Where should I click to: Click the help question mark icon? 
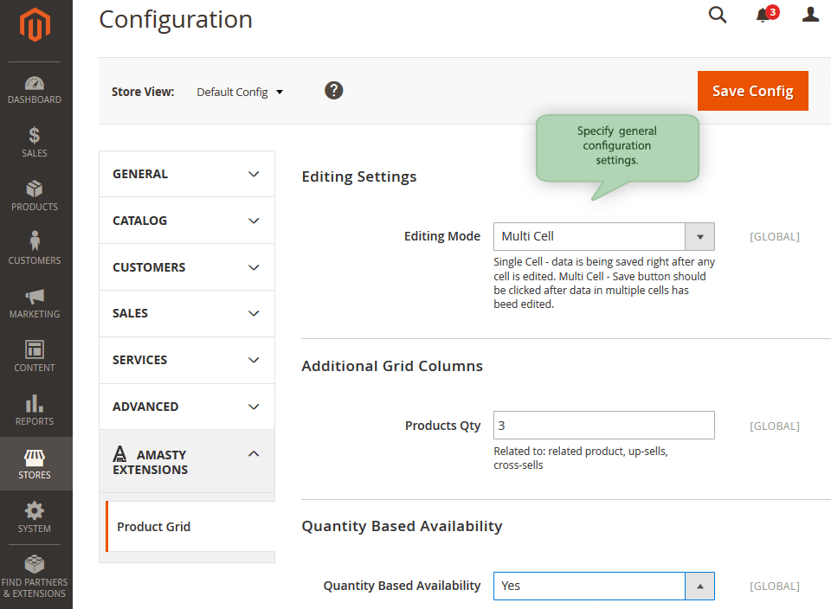tap(333, 91)
